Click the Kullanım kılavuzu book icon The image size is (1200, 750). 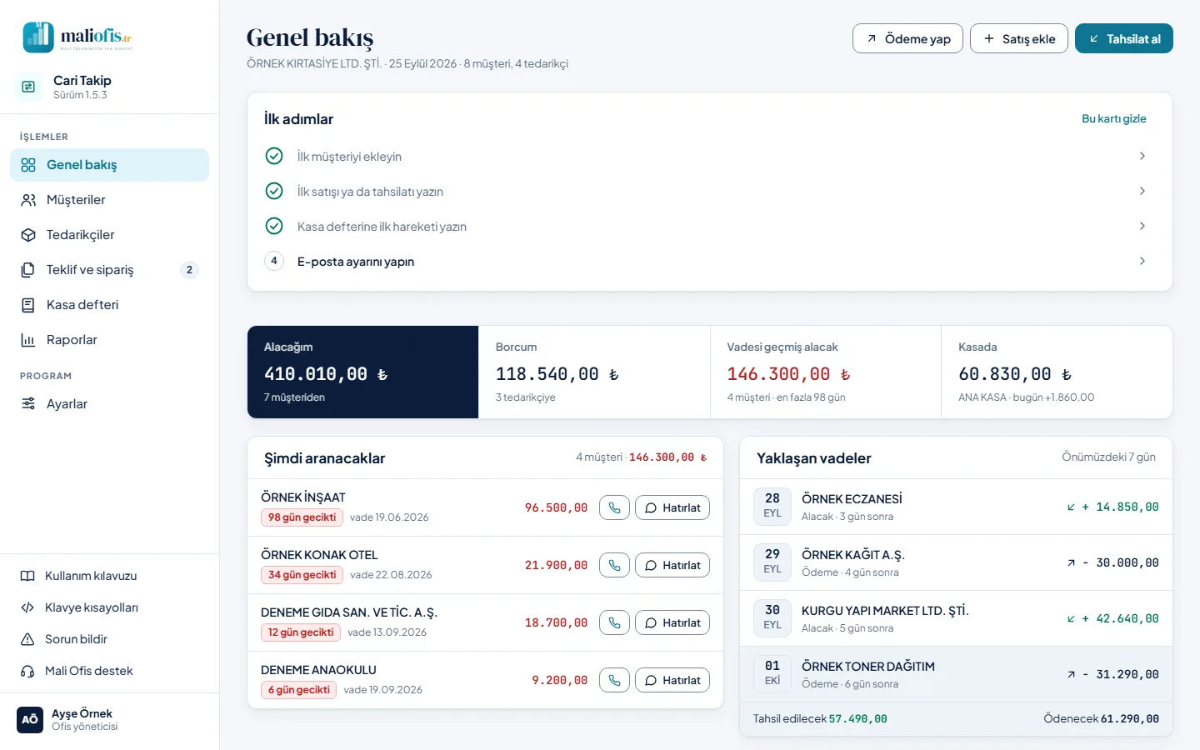click(x=27, y=576)
